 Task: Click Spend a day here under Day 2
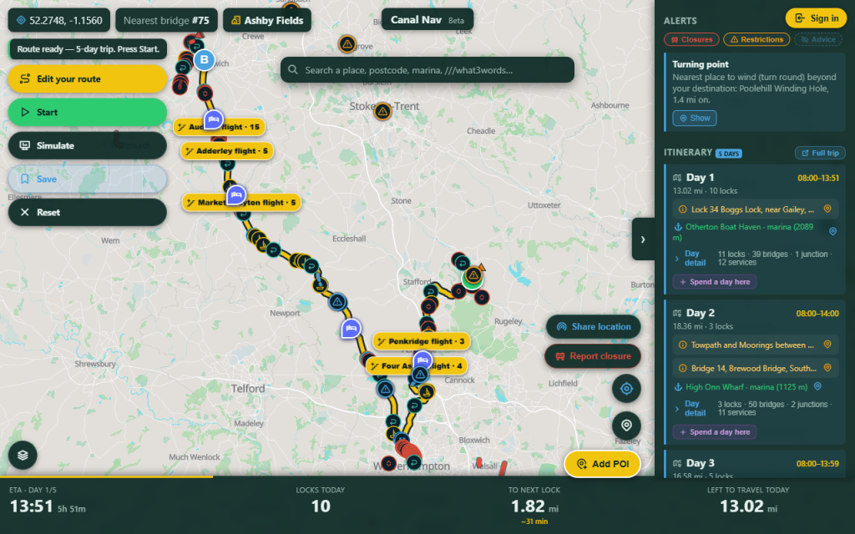[x=715, y=432]
